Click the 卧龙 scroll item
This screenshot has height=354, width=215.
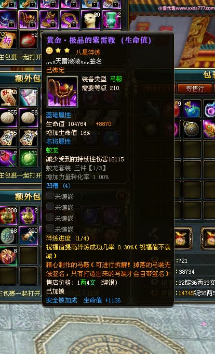pos(8,97)
